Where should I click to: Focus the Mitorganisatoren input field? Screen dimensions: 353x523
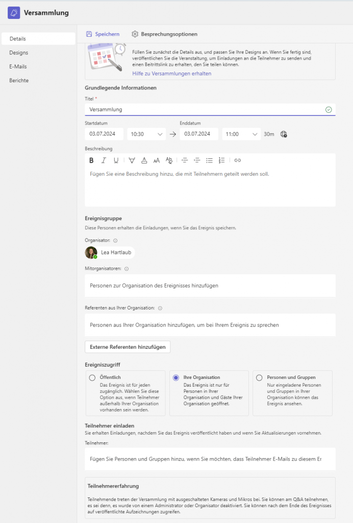pos(210,286)
